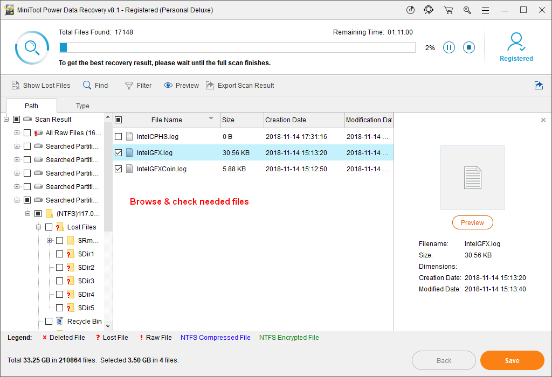Uncheck the IntelGFXCoin.log checkbox

[118, 169]
